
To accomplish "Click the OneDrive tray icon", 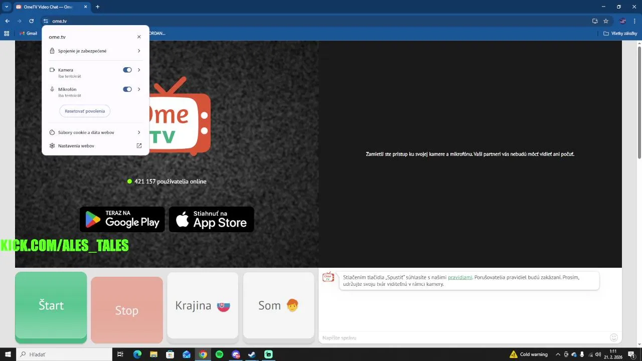I will [574, 354].
